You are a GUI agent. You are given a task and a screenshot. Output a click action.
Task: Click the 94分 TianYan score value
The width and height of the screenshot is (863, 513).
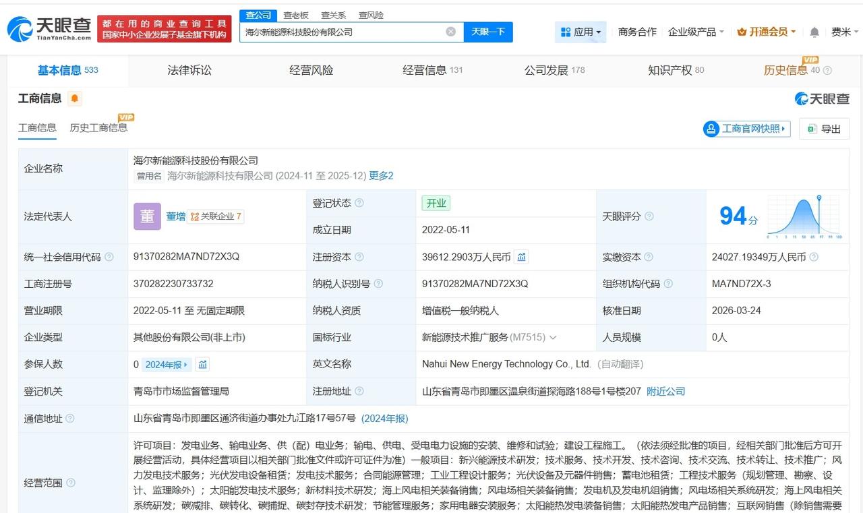tap(738, 216)
